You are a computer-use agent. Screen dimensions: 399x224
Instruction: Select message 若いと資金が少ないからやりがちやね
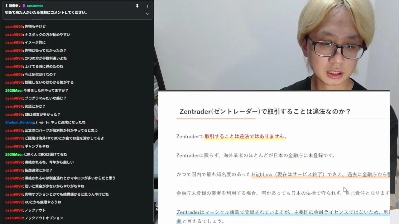55,186
